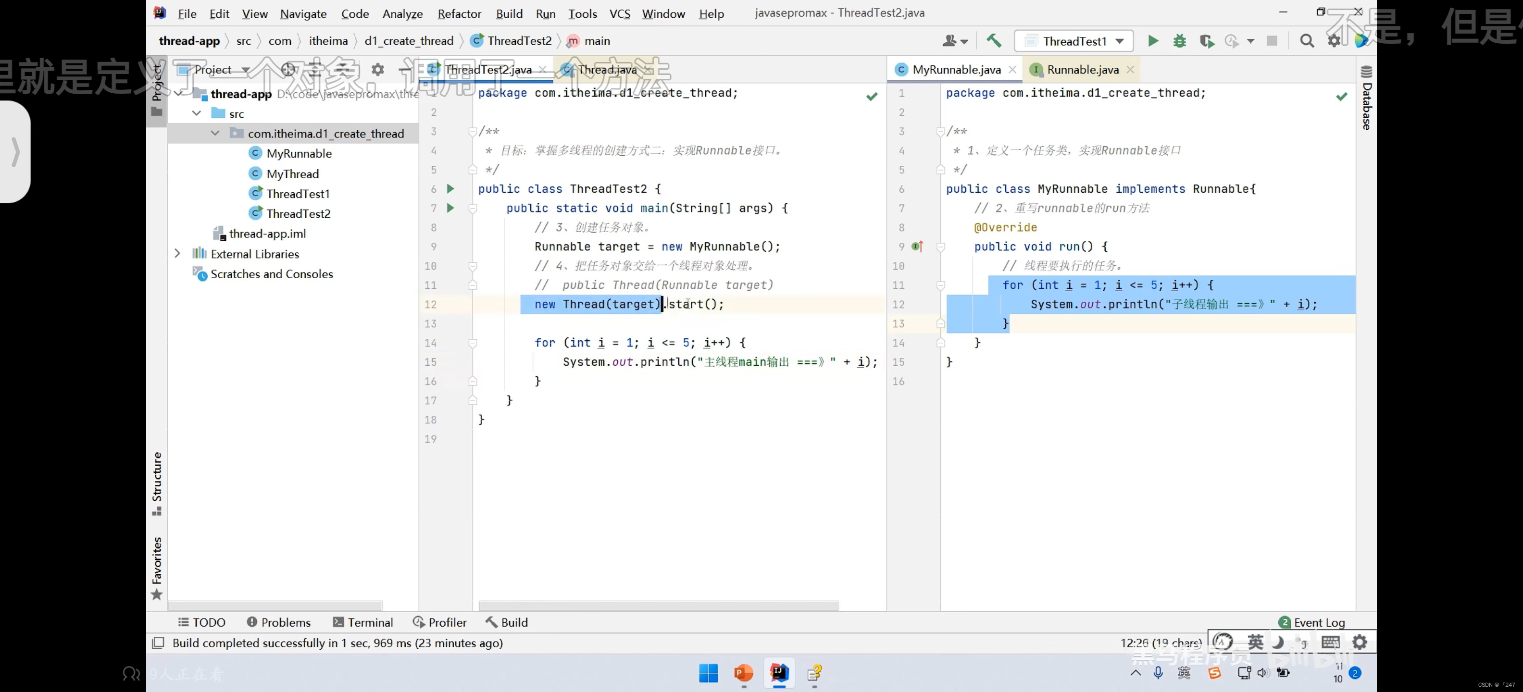
Task: Switch to IntelliJ IDEA taskbar icon
Action: click(x=779, y=672)
